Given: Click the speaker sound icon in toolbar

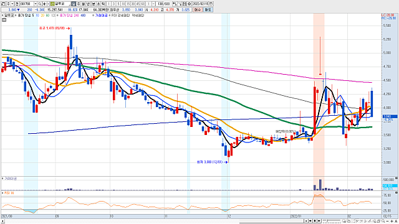Looking at the screenshot, I should tap(44, 4).
